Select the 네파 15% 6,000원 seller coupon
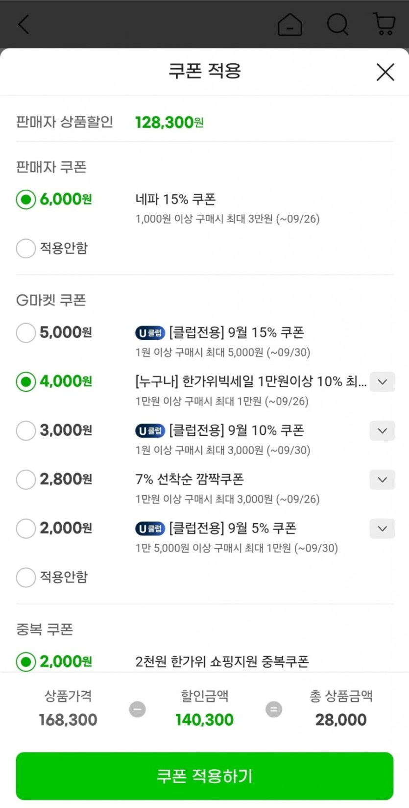 26,200
